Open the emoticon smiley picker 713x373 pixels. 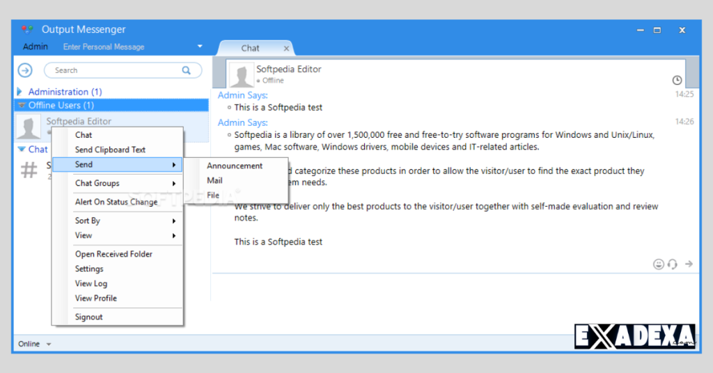click(658, 264)
